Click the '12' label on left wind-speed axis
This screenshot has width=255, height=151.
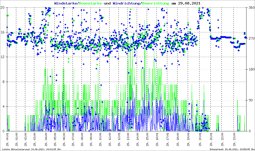point(3,57)
